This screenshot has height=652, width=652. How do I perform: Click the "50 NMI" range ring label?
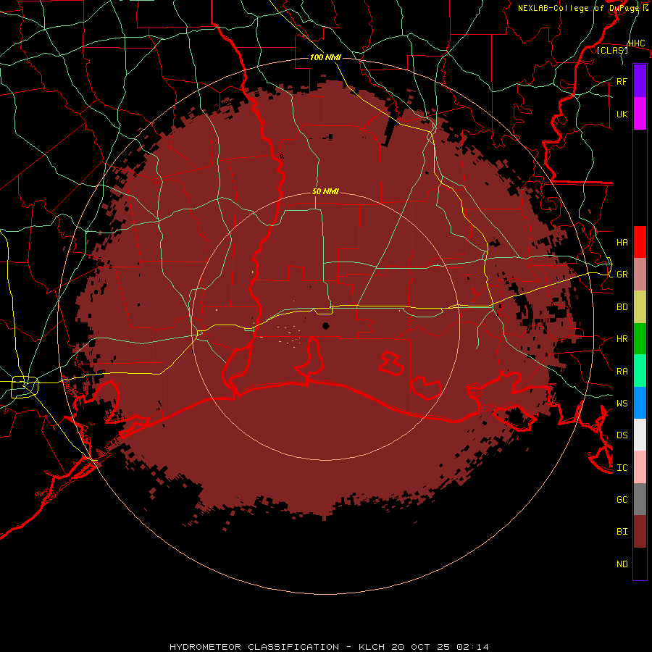pyautogui.click(x=325, y=191)
